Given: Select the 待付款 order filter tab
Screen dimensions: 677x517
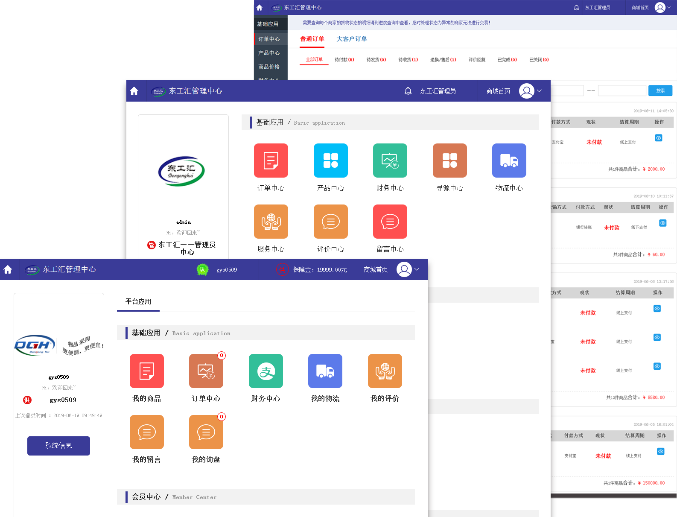Looking at the screenshot, I should point(344,60).
